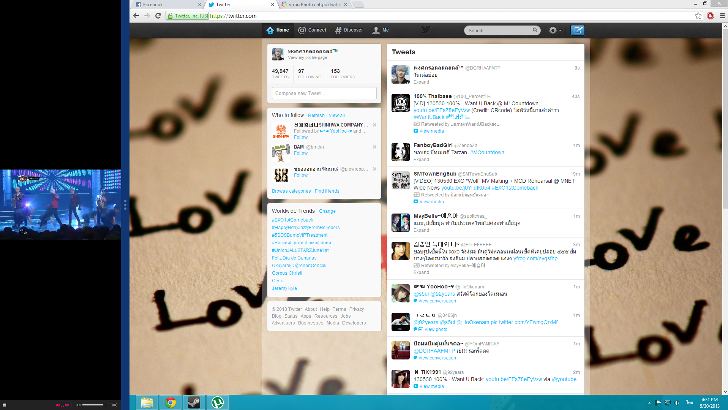Follow SHINHWA COMPANY
The height and width of the screenshot is (410, 728).
301,137
